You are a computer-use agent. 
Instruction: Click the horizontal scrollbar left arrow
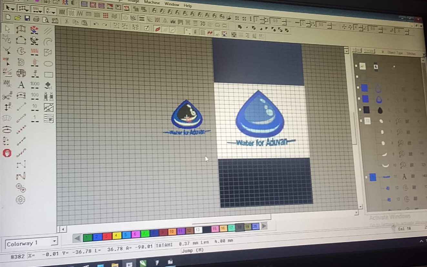point(63,229)
